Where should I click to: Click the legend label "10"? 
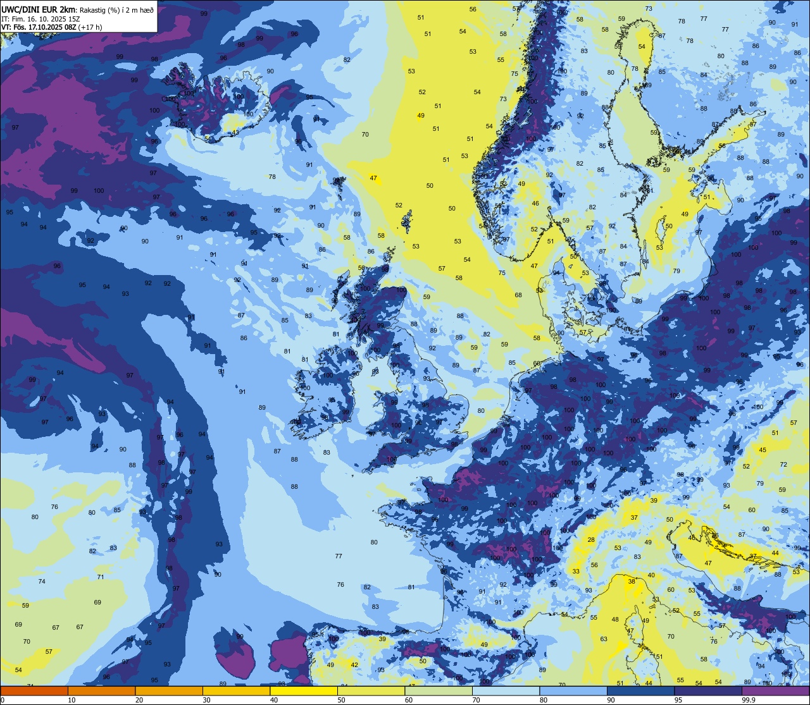tap(72, 700)
